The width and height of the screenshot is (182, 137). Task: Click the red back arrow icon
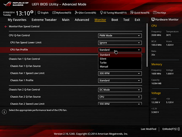pyautogui.click(x=6, y=27)
